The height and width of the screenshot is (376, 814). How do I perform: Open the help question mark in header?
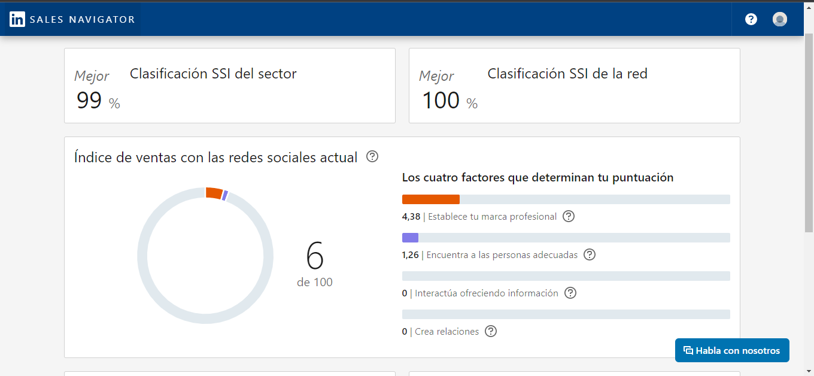pos(751,19)
